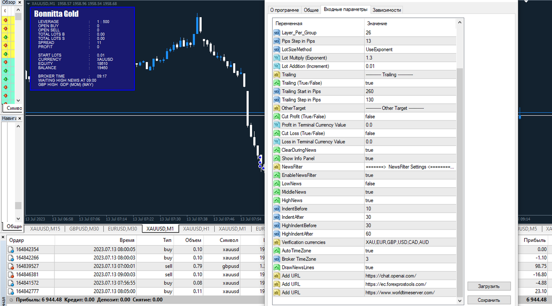The width and height of the screenshot is (552, 306).
Task: Switch to the EURUSD,M30 chart tab
Action: [x=122, y=229]
